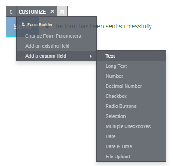Close the Customize menu with the X icon
This screenshot has height=166, width=173.
pos(52,11)
